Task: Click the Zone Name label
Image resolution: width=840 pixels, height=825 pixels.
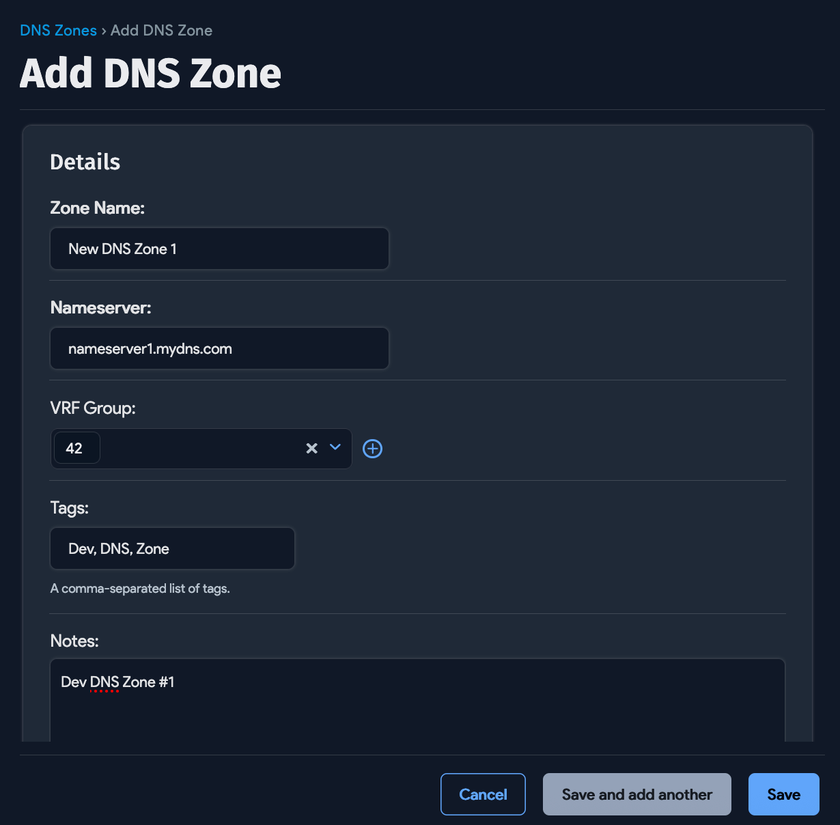Action: coord(97,208)
